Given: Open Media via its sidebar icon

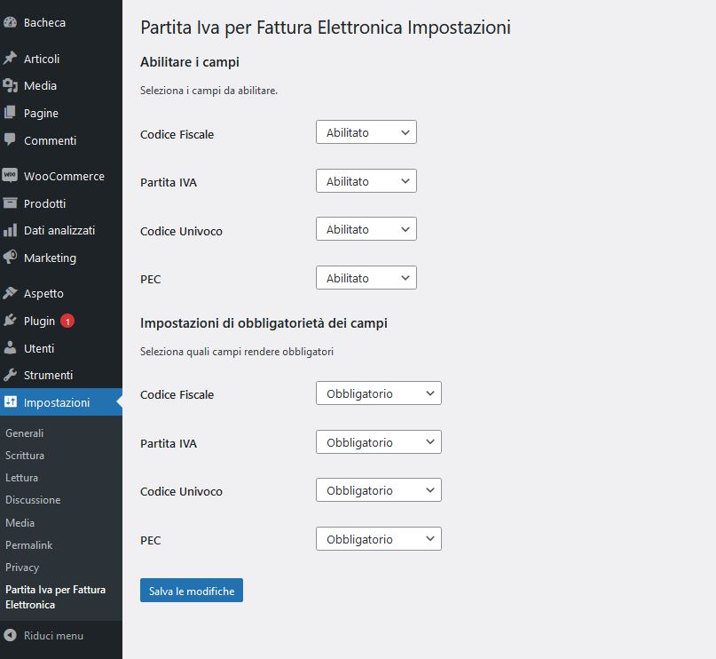Looking at the screenshot, I should [11, 86].
